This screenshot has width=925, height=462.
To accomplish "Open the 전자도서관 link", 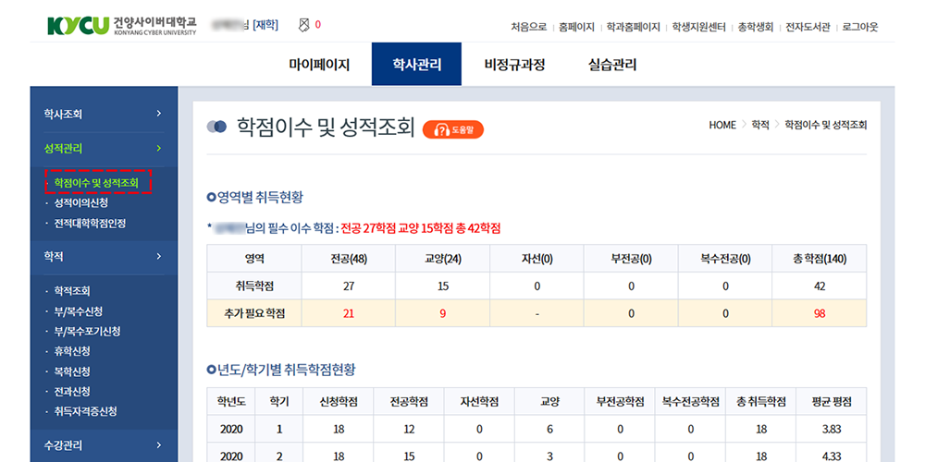I will tap(808, 27).
